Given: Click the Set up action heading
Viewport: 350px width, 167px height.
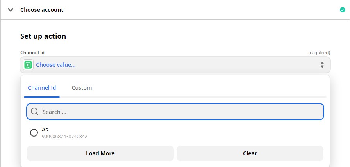Looking at the screenshot, I should click(43, 36).
